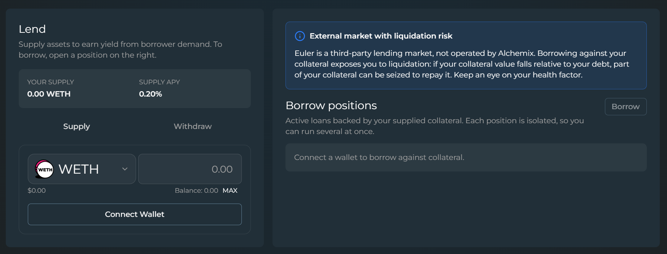Click the connect a wallet to borrow message
Image resolution: width=667 pixels, height=254 pixels.
pos(379,157)
